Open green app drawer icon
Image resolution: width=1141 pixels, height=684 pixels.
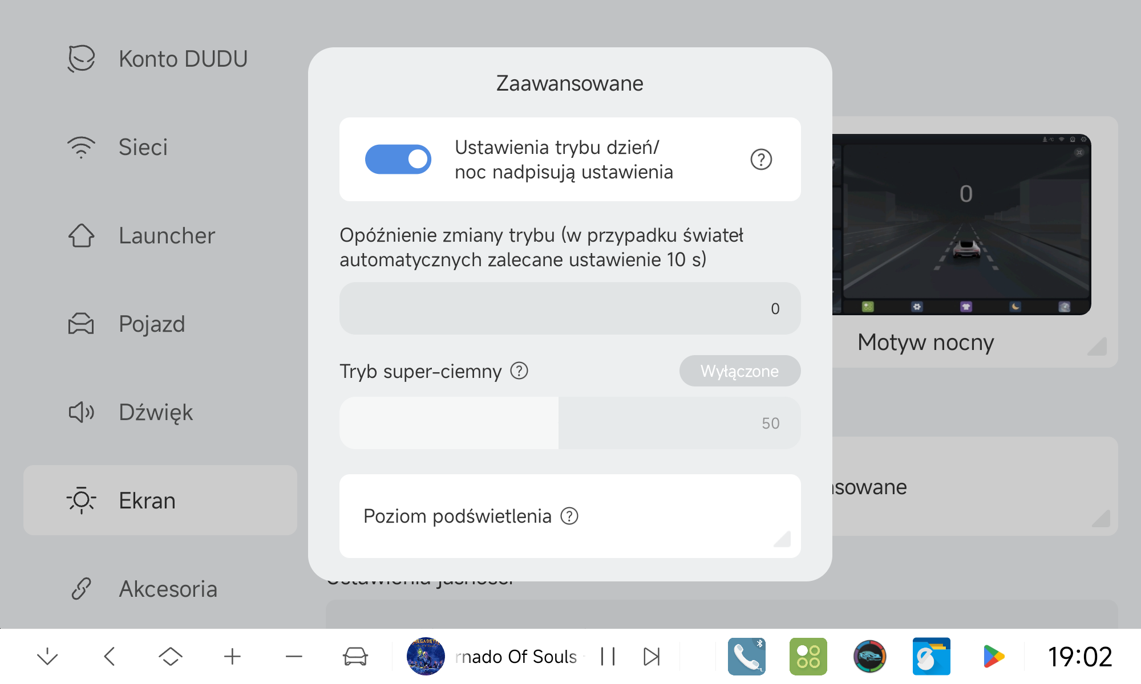click(808, 657)
